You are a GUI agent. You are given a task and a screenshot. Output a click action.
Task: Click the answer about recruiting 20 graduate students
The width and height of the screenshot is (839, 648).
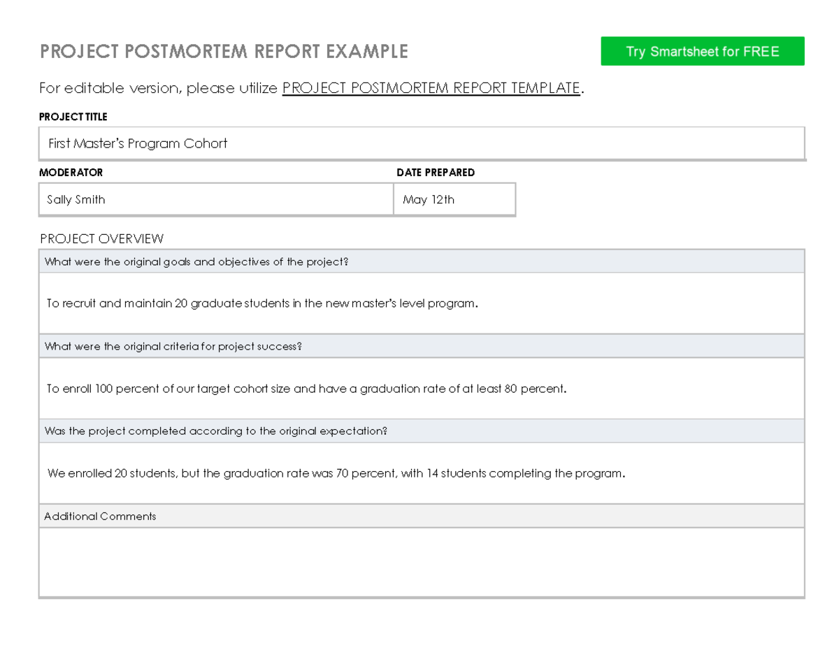[262, 303]
